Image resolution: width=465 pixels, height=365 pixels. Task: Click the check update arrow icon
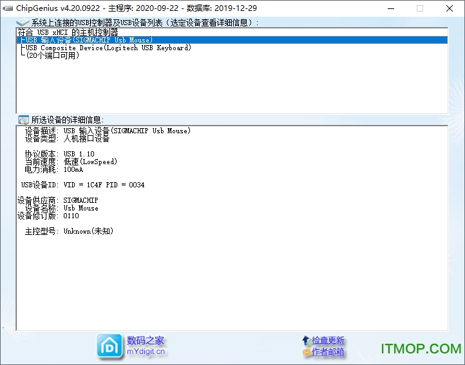point(307,341)
